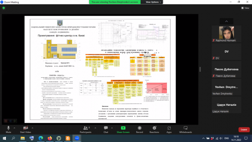Expand audio options arrow next to Mute
This screenshot has width=252, height=142.
tap(15, 128)
